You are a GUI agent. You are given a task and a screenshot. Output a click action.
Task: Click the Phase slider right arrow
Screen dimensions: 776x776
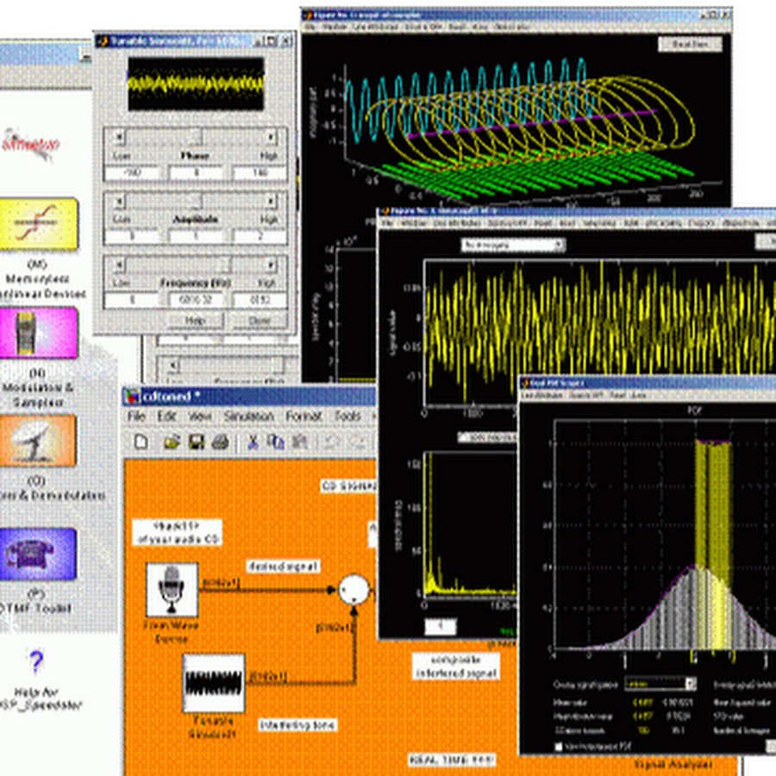click(x=270, y=137)
